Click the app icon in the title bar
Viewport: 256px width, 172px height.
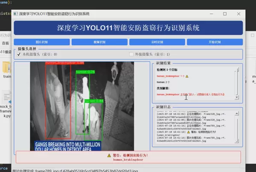(15, 14)
